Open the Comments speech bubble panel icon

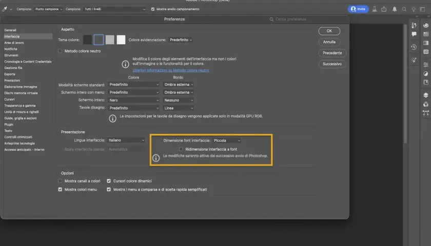[x=414, y=34]
